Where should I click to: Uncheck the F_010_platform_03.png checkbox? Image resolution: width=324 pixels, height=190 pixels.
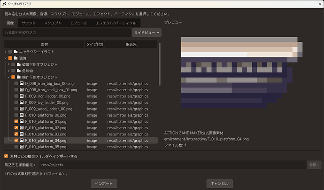coord(16,134)
